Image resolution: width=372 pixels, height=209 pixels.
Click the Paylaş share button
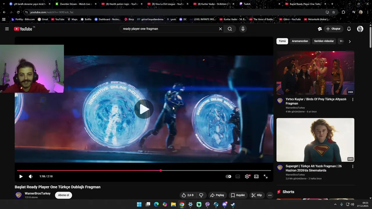(217, 195)
